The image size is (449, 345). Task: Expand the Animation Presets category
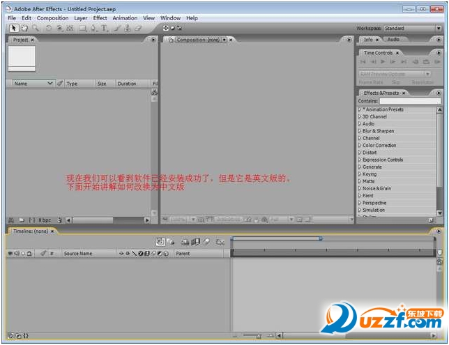click(x=360, y=109)
